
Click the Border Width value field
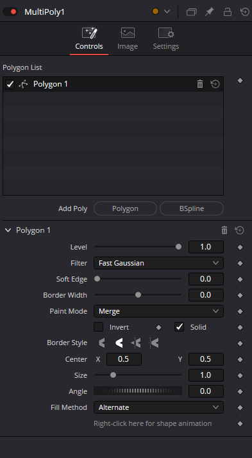pyautogui.click(x=206, y=295)
